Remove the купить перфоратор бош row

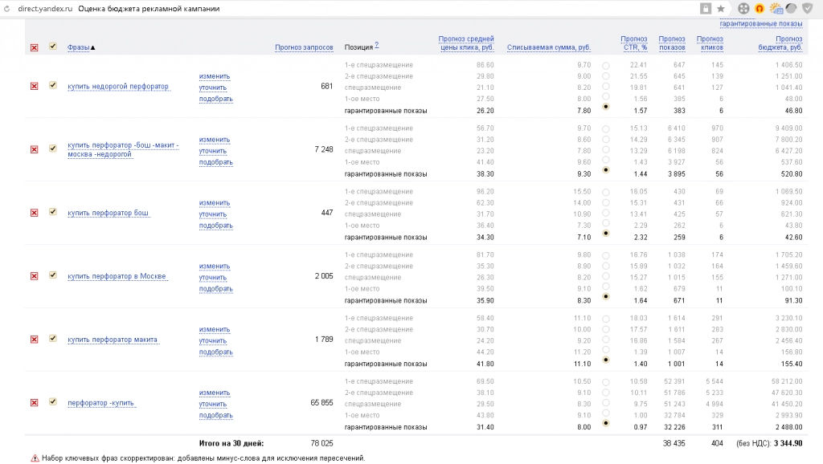[34, 213]
